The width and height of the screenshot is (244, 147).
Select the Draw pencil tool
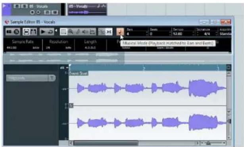pos(78,32)
